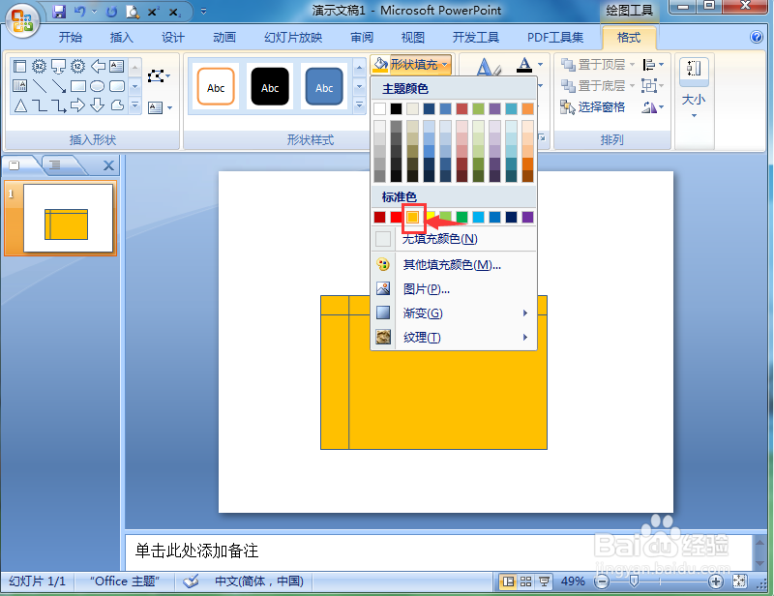Screen dimensions: 774x596
Task: Select the elbow connector shape
Action: pos(40,105)
